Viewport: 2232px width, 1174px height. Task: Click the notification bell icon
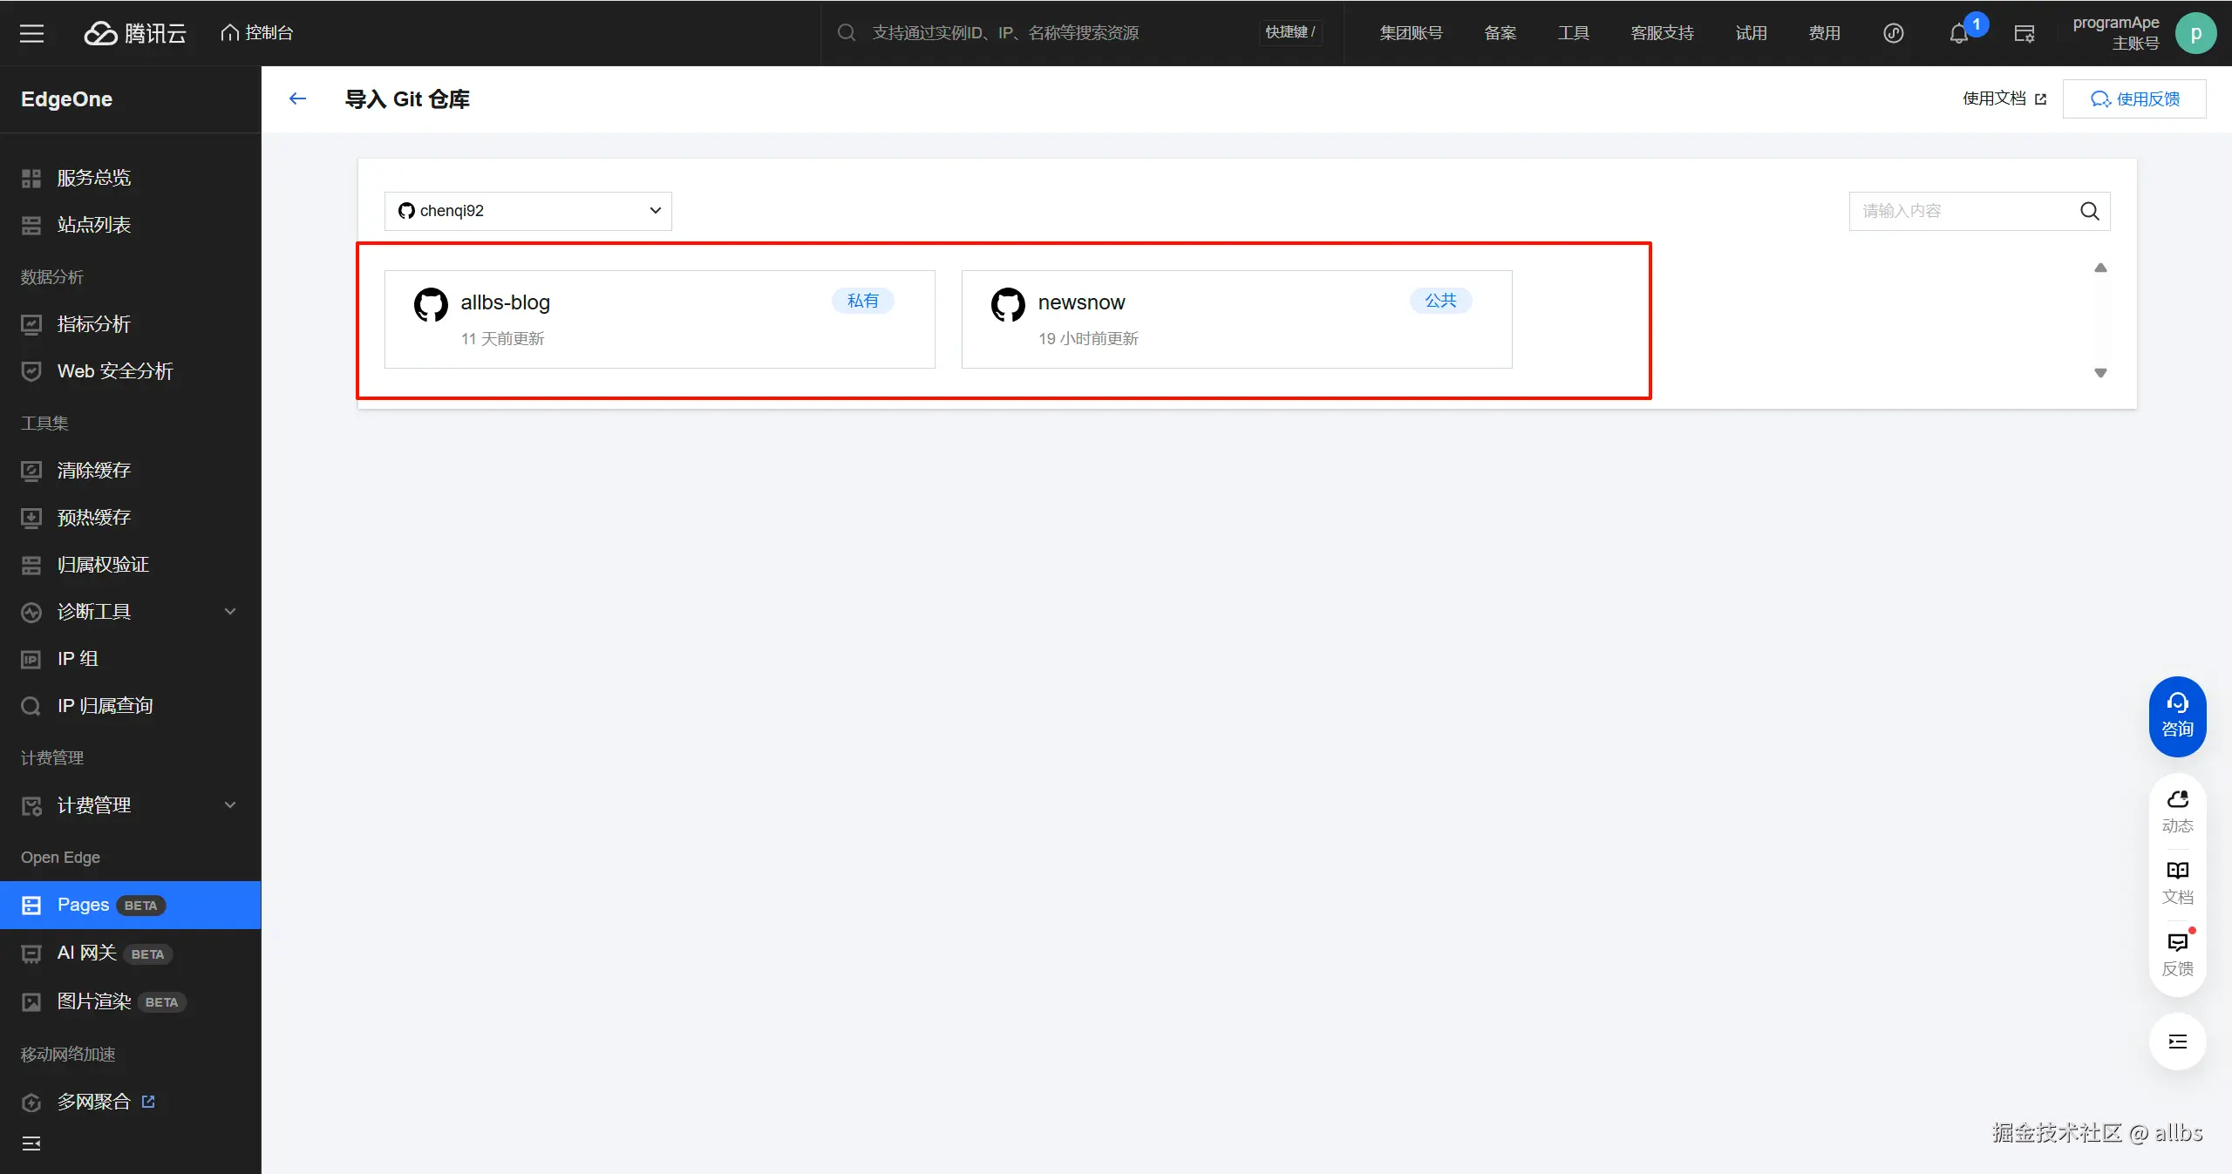1958,34
